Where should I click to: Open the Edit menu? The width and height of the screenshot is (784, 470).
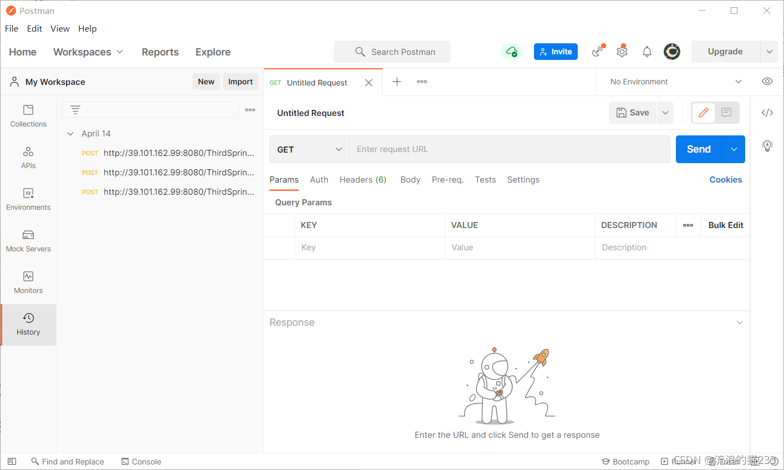coord(34,29)
